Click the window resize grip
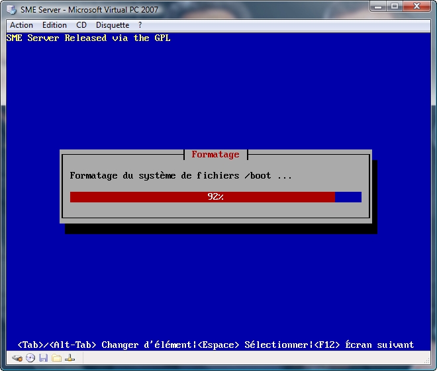Screen dimensions: 437x371 427,360
